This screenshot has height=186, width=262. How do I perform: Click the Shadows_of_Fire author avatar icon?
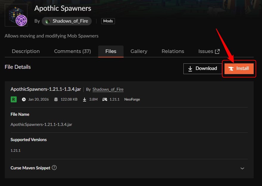tap(48, 21)
